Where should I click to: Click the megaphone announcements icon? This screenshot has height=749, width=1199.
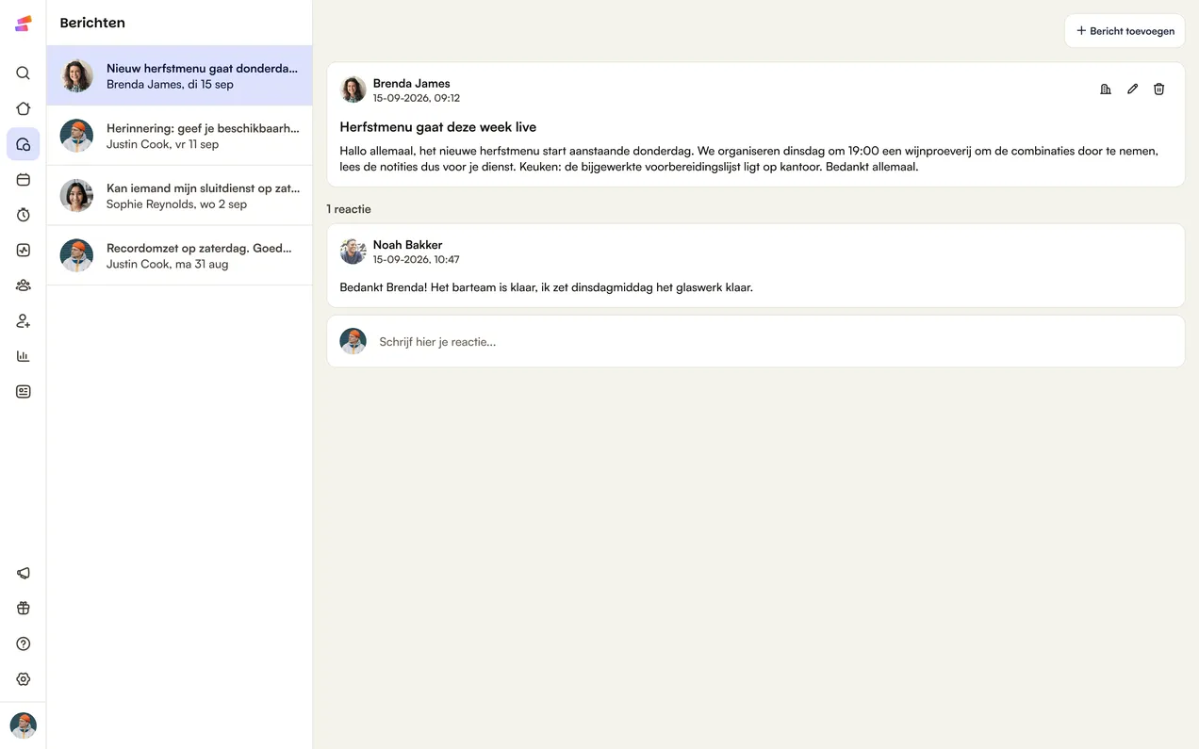coord(24,573)
